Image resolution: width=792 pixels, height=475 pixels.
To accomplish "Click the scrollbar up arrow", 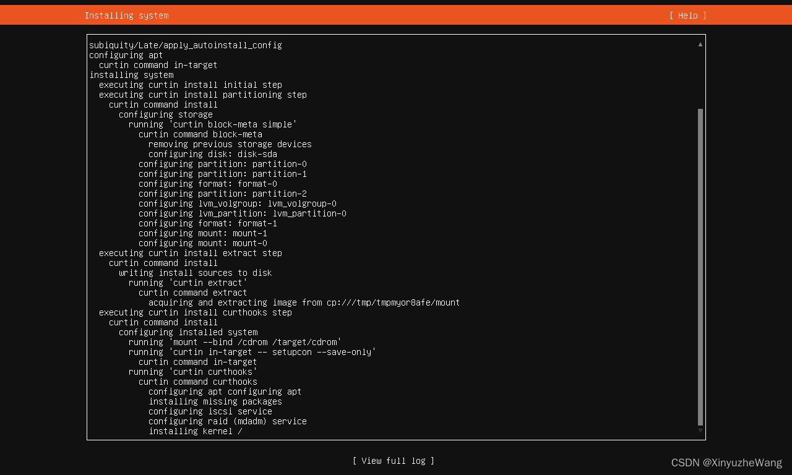I will (700, 45).
